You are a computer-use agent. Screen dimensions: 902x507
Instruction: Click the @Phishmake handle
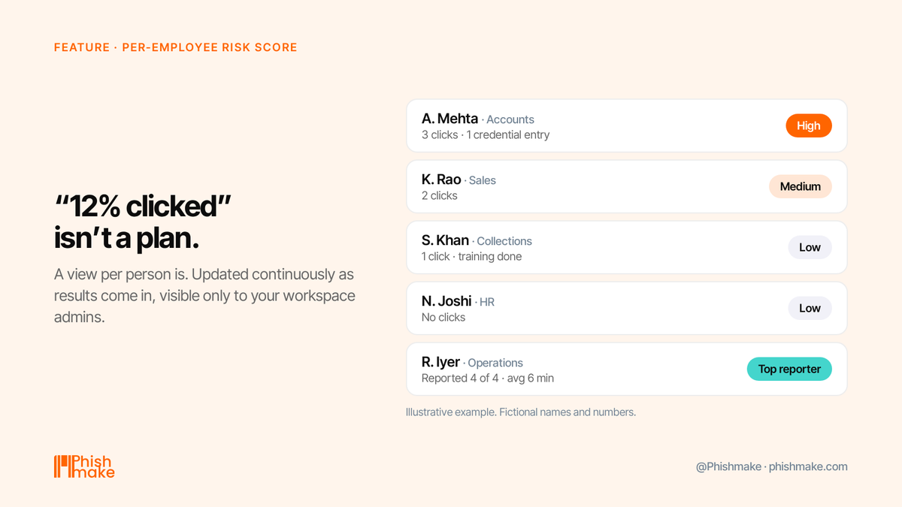728,466
